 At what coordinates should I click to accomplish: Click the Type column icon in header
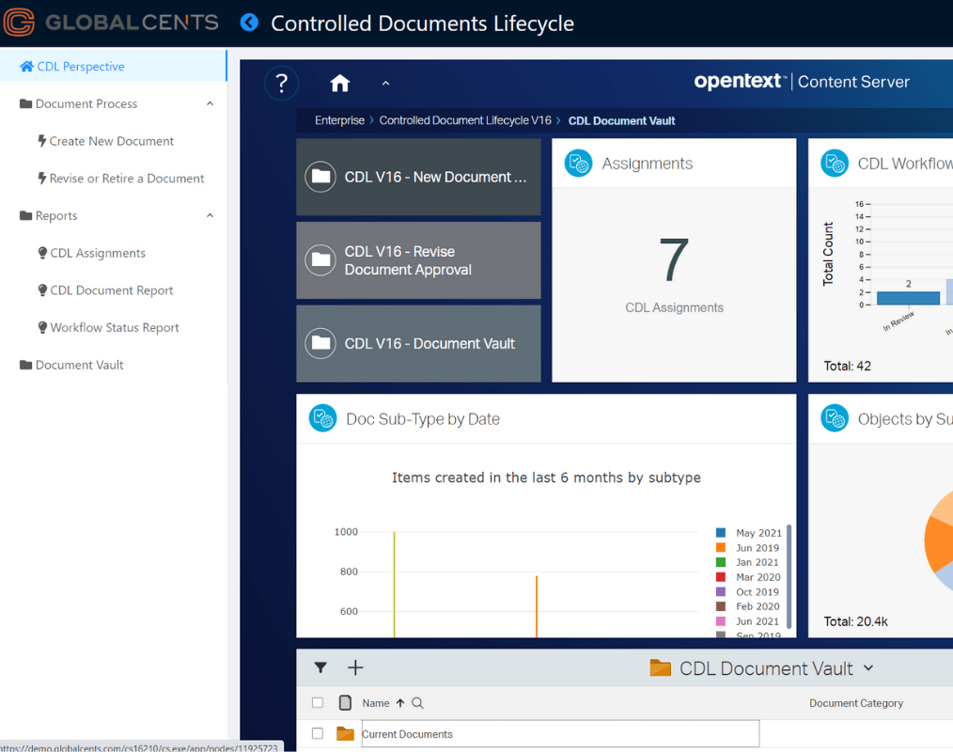tap(345, 703)
